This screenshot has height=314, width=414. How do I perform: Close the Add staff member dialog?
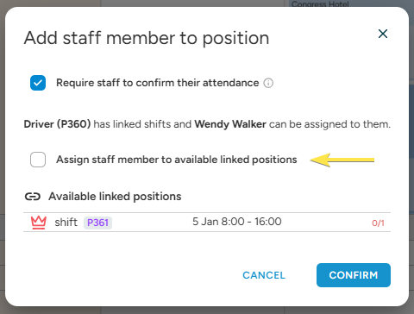pos(383,34)
